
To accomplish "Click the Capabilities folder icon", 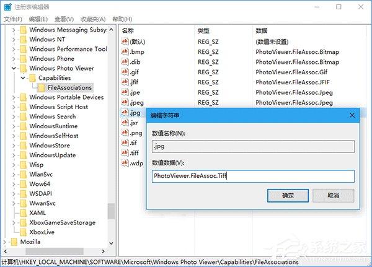I will (32, 78).
